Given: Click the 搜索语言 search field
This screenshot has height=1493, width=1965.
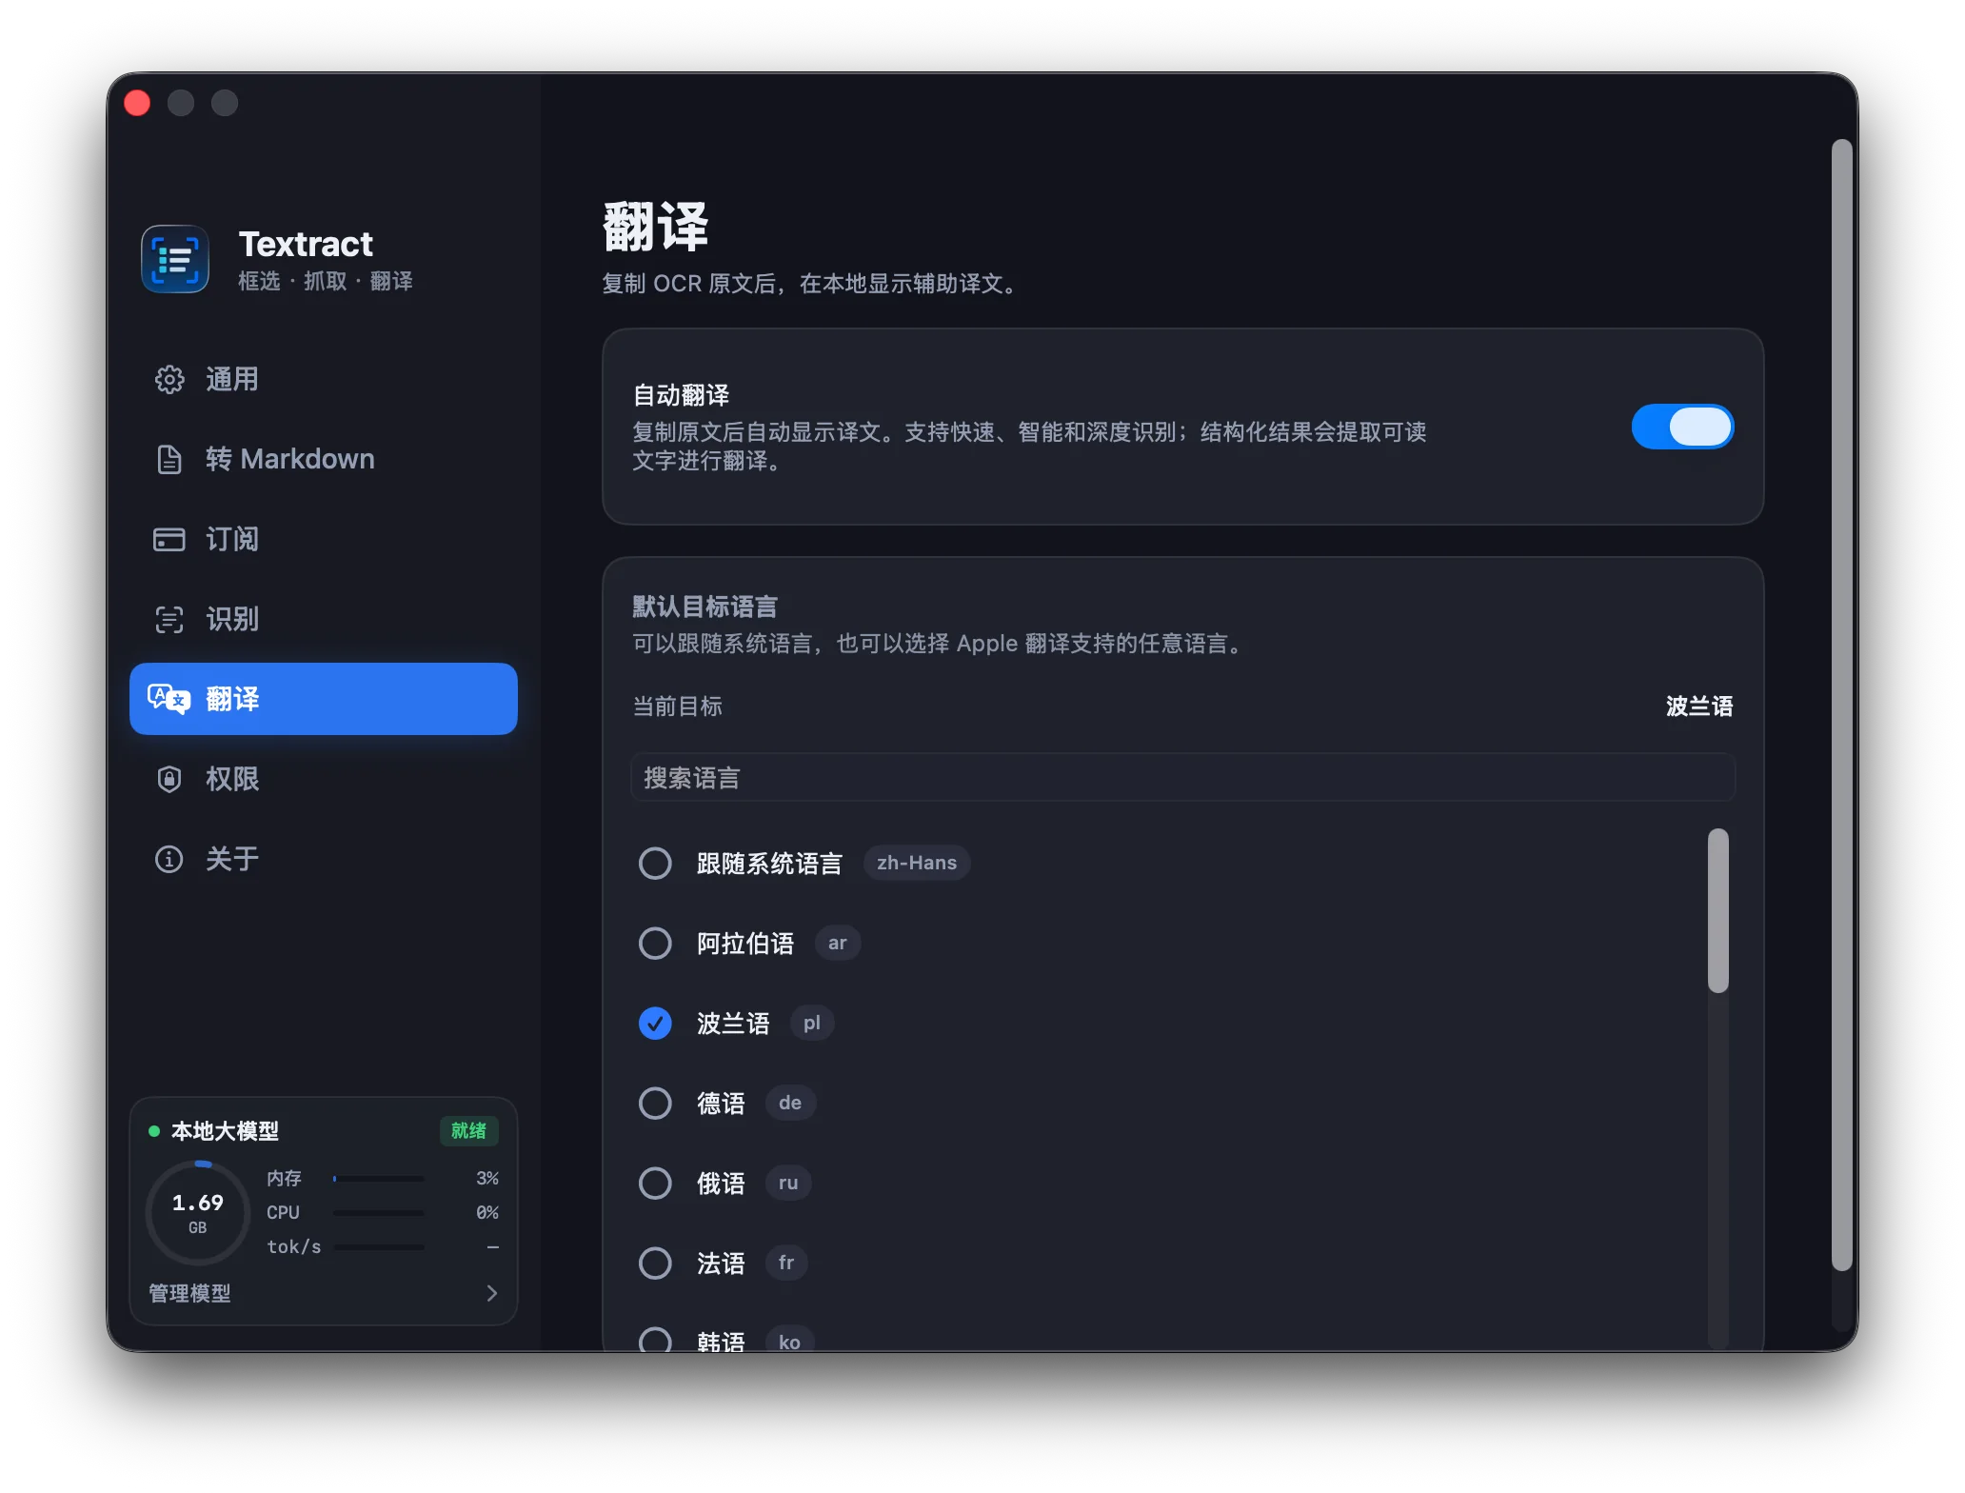Looking at the screenshot, I should [1182, 778].
